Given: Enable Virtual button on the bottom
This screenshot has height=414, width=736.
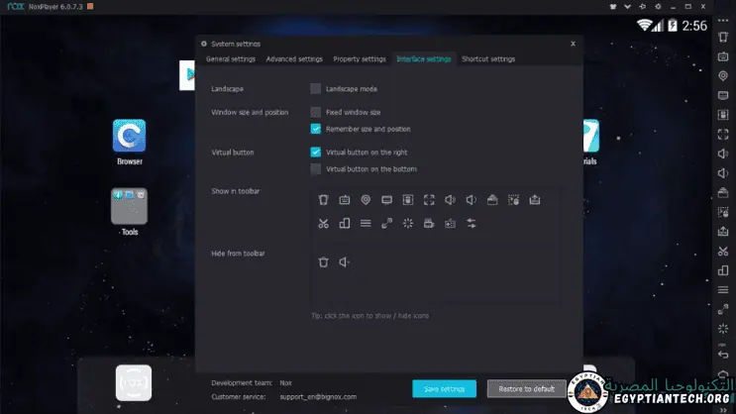Looking at the screenshot, I should pyautogui.click(x=316, y=169).
